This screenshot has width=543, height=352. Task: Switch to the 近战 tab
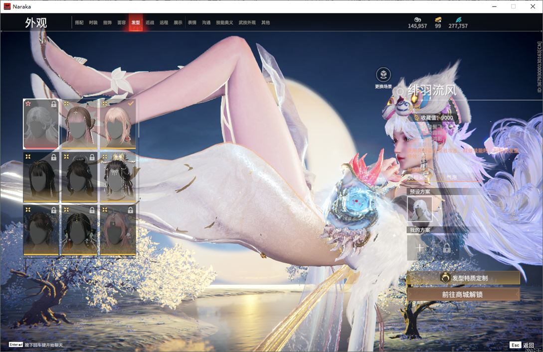(x=150, y=22)
